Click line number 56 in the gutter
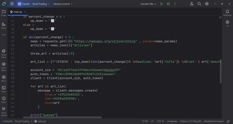 pos(13,70)
